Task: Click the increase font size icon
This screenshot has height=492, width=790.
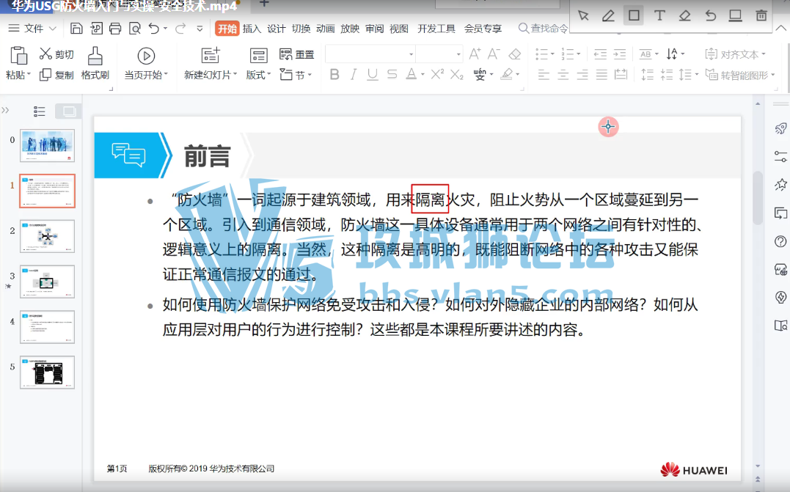Action: (475, 54)
